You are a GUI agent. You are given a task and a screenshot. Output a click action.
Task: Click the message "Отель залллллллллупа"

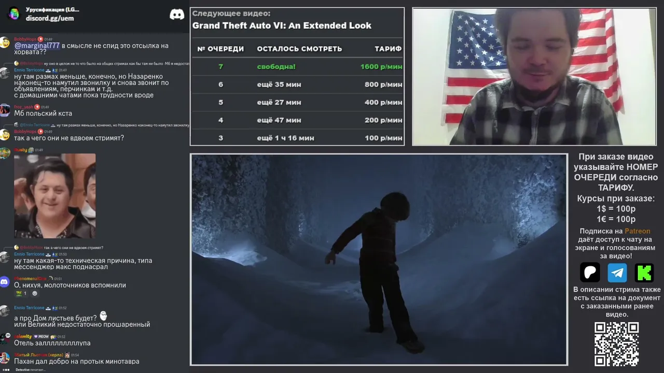pyautogui.click(x=52, y=343)
